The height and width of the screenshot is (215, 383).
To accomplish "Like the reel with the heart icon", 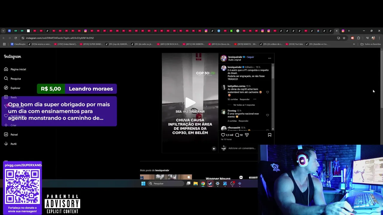I will tap(223, 135).
